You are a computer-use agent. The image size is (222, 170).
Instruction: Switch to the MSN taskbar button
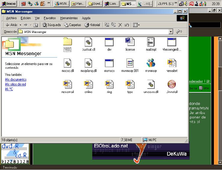tap(62, 4)
